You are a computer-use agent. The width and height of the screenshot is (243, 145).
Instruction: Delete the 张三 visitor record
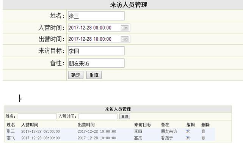pos(203,131)
